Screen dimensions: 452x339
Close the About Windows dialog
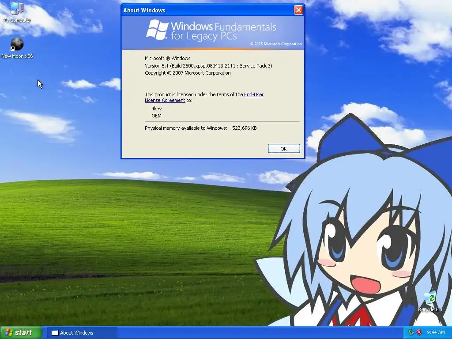[x=298, y=10]
